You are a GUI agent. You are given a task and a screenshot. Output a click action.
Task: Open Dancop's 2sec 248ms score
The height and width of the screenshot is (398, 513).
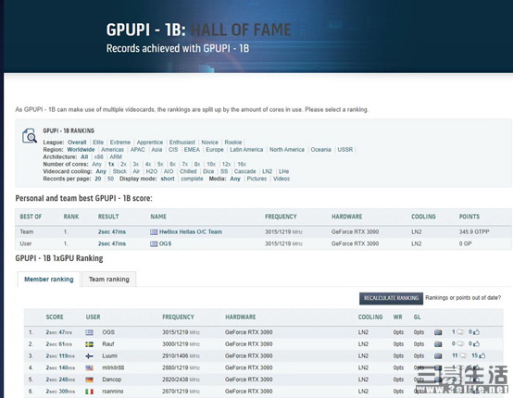[x=60, y=379]
